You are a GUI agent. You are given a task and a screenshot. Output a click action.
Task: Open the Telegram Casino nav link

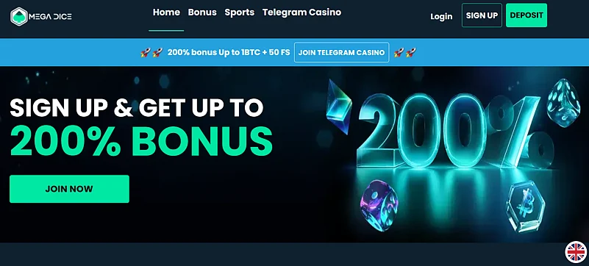[302, 12]
